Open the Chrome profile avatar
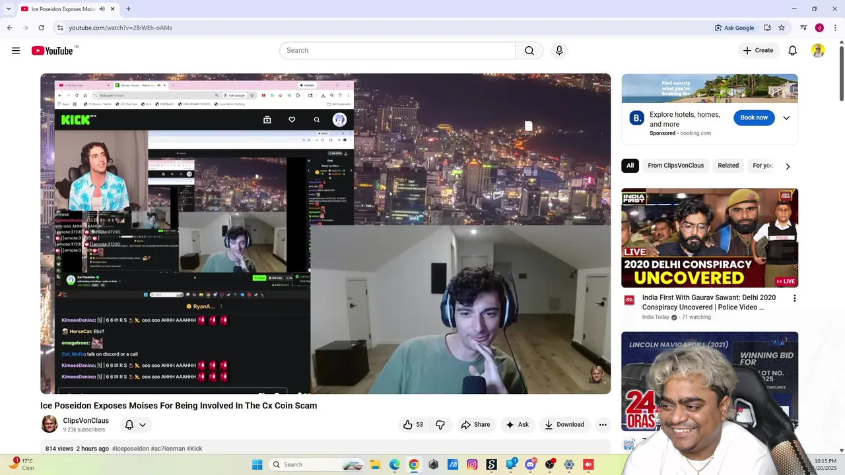This screenshot has width=845, height=475. (x=819, y=28)
